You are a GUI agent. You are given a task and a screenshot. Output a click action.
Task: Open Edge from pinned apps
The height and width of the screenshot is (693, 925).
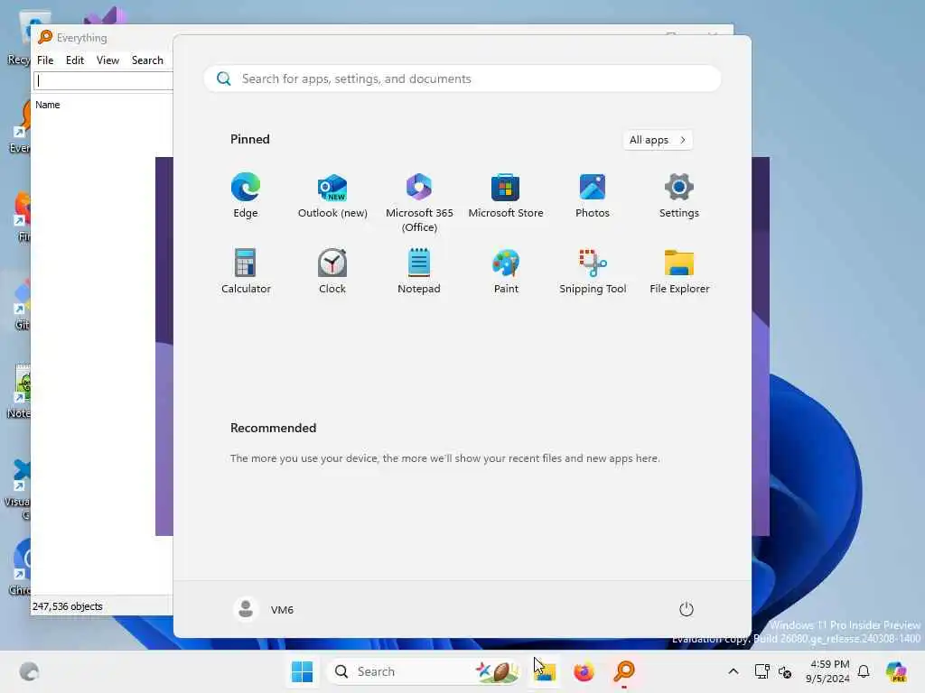click(246, 196)
